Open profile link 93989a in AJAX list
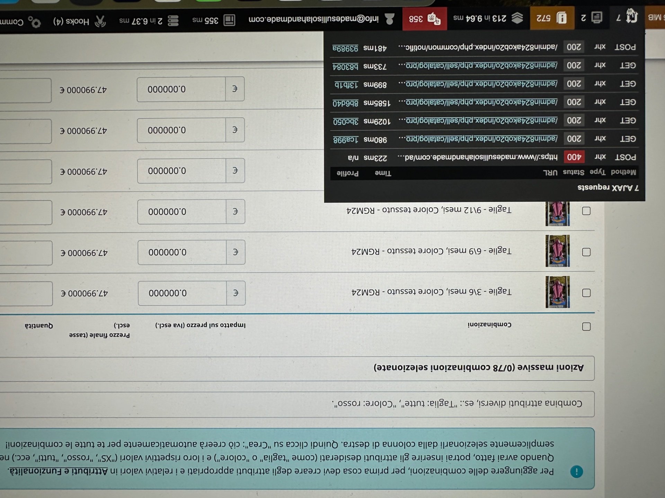The image size is (665, 498). tap(345, 48)
